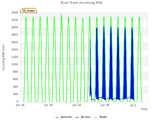The image size is (163, 122).
Task: Click the 0 y-axis tick label
Action: (x=17, y=101)
